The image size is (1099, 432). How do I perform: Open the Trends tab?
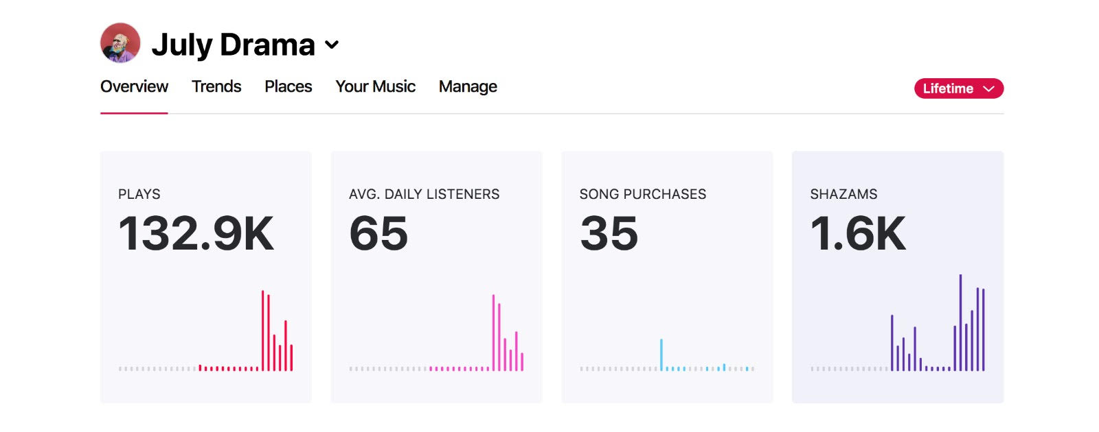pyautogui.click(x=216, y=86)
